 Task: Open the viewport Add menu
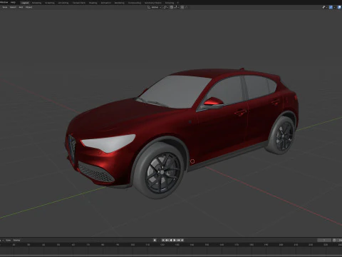tap(21, 7)
